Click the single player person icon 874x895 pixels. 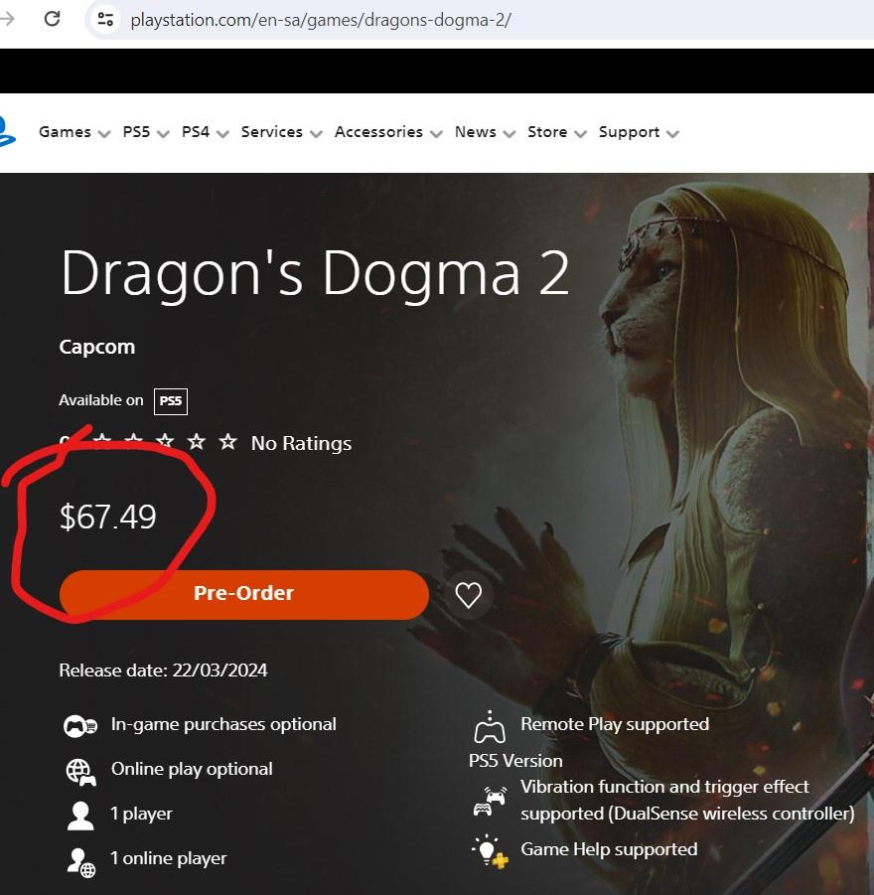(x=80, y=816)
